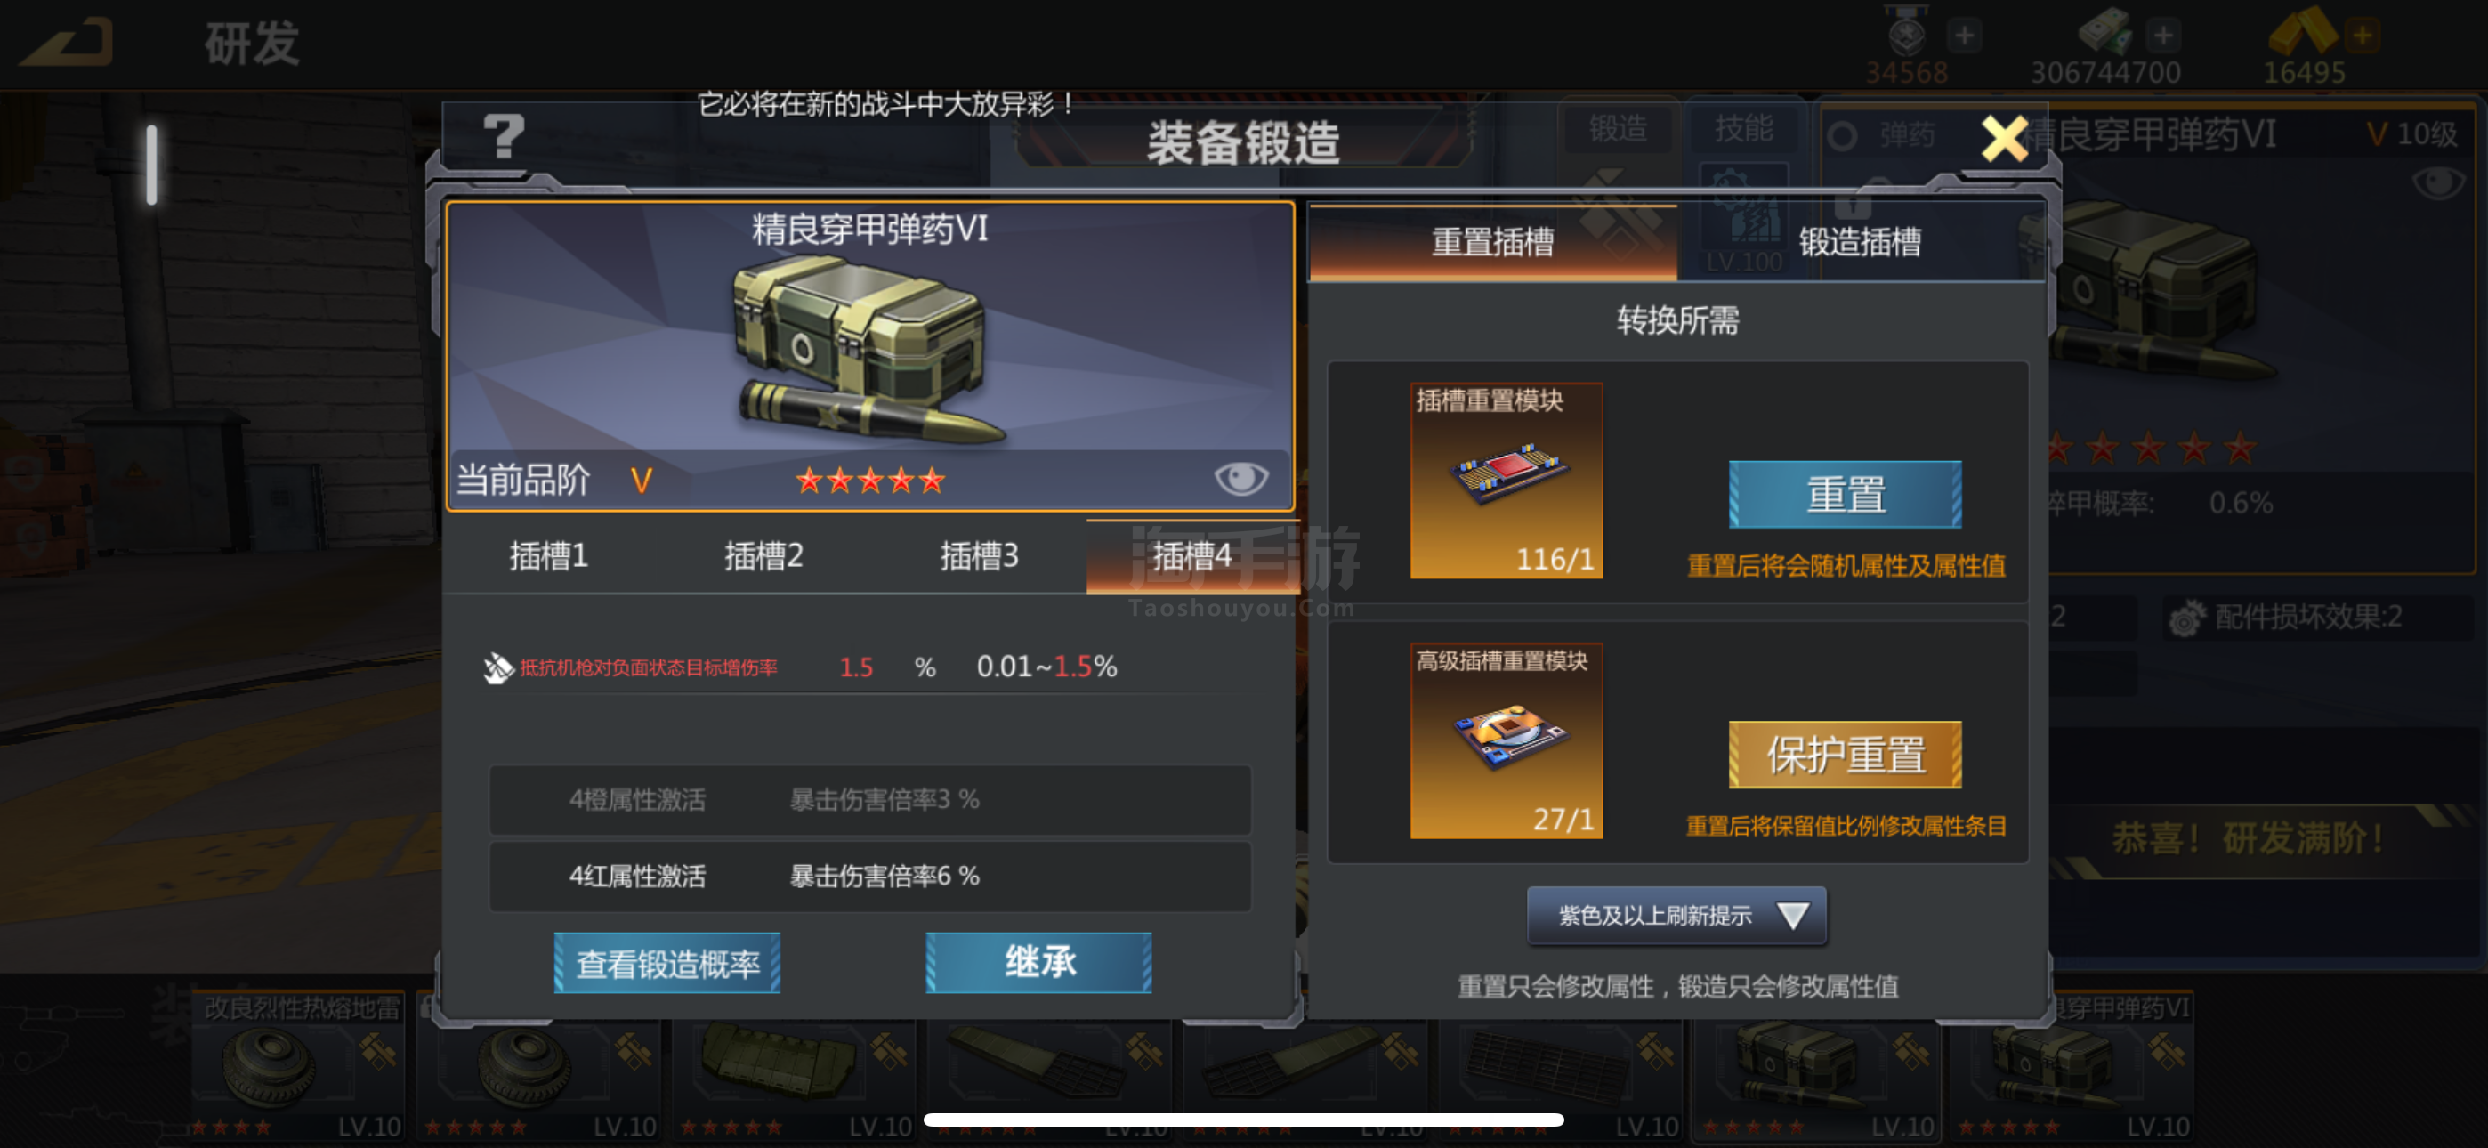Click the 高级插槽重置模块 item icon
This screenshot has height=1148, width=2488.
pyautogui.click(x=1507, y=740)
